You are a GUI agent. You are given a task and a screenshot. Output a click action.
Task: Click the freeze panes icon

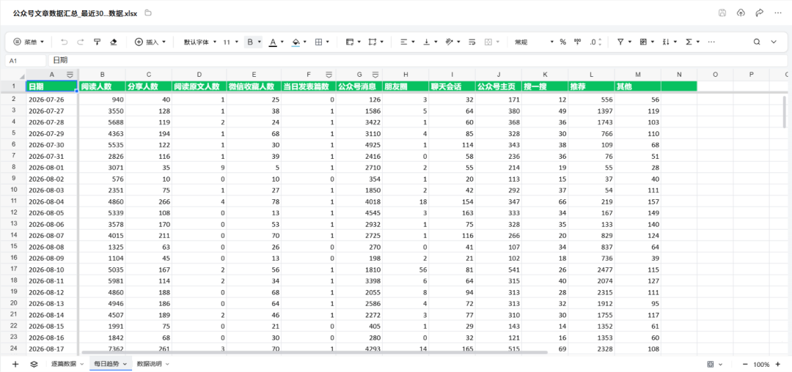350,42
